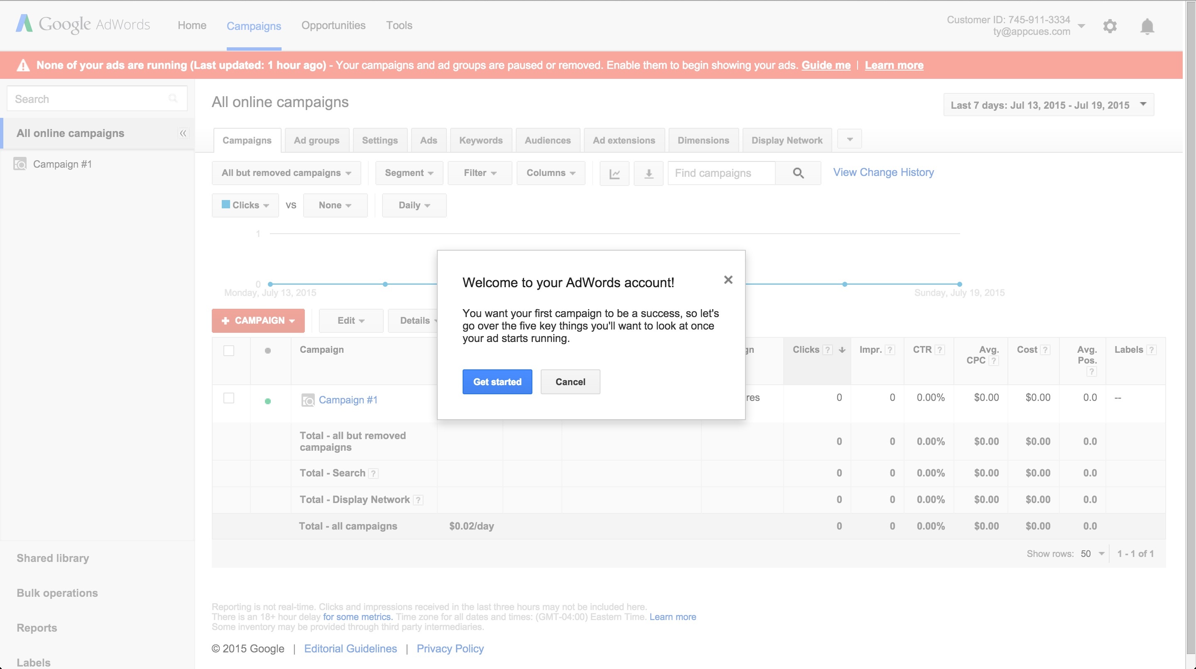
Task: Open the notifications bell
Action: [1147, 26]
